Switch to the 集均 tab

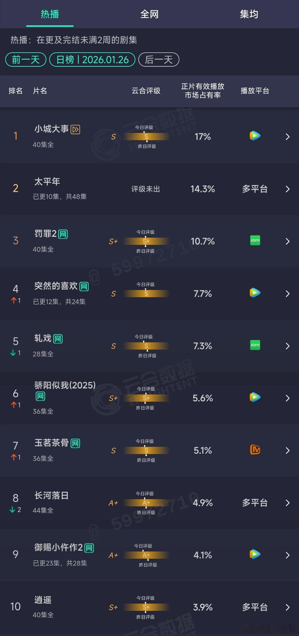tap(249, 14)
